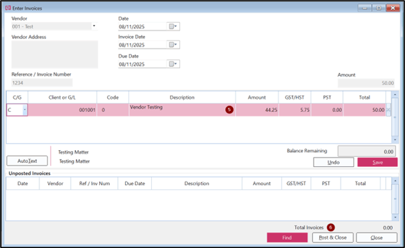Viewport: 405px width, 248px height.
Task: Click the Amount field showing 50.00 at top
Action: click(x=366, y=83)
